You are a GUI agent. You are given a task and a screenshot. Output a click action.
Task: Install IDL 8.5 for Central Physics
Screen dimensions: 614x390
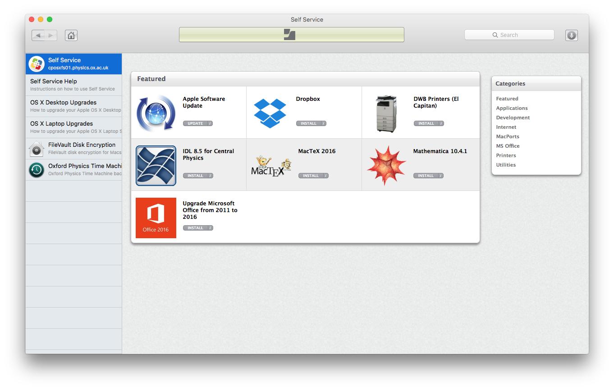coord(195,176)
